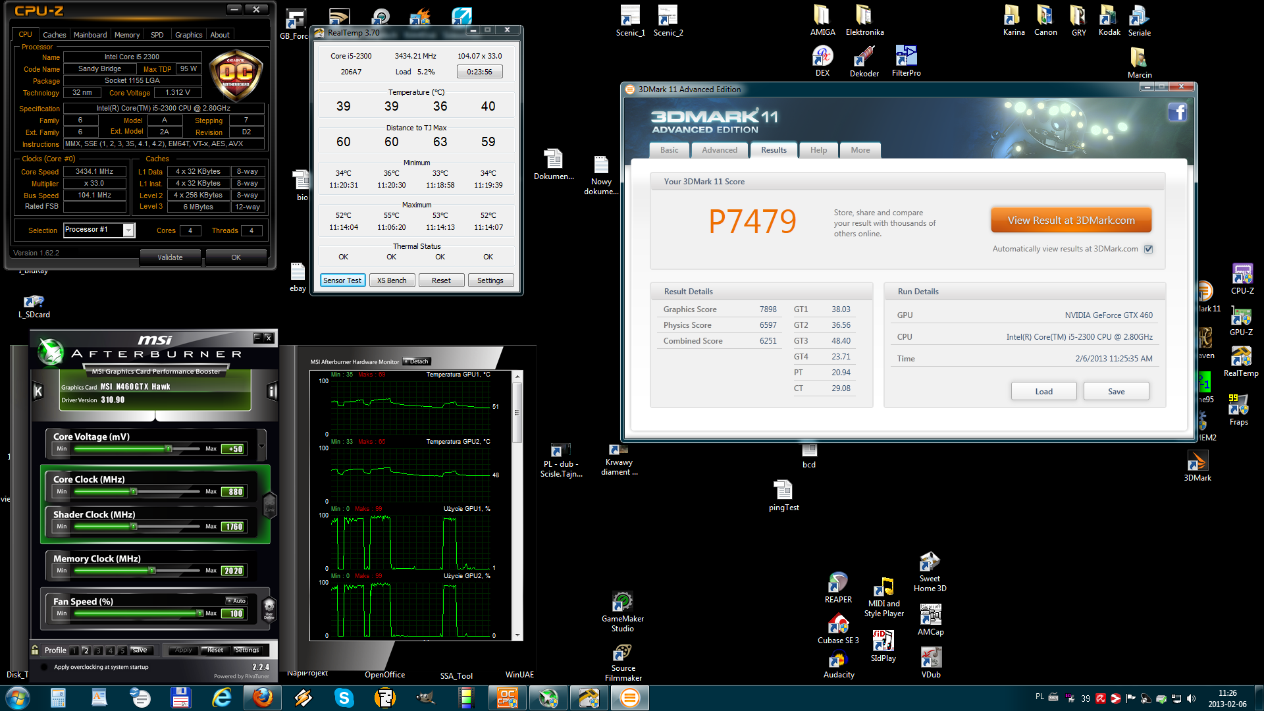Screen dimensions: 1264x711
Task: Enable Auto fan speed in Afterburner
Action: pyautogui.click(x=236, y=600)
